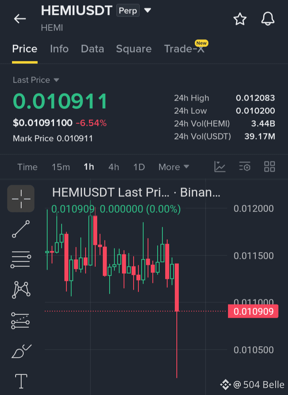Screen dimensions: 288x395
Task: Click the HEMIUSDT Last Price chart title
Action: point(136,192)
